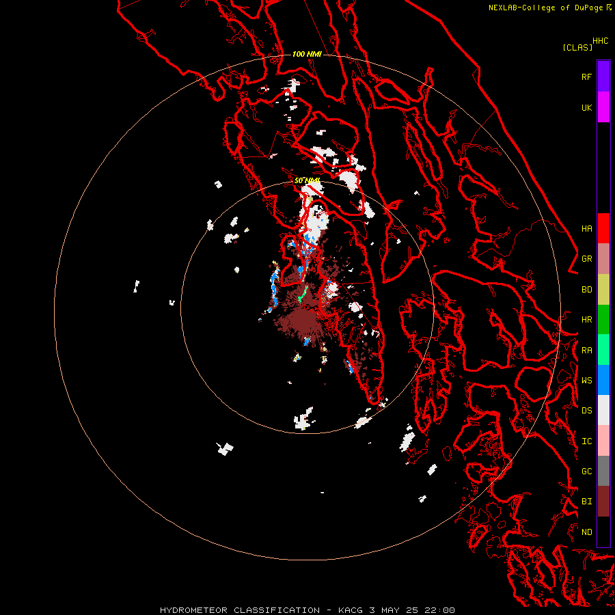Click the '100 NMI' range ring label
The height and width of the screenshot is (615, 615).
point(307,54)
